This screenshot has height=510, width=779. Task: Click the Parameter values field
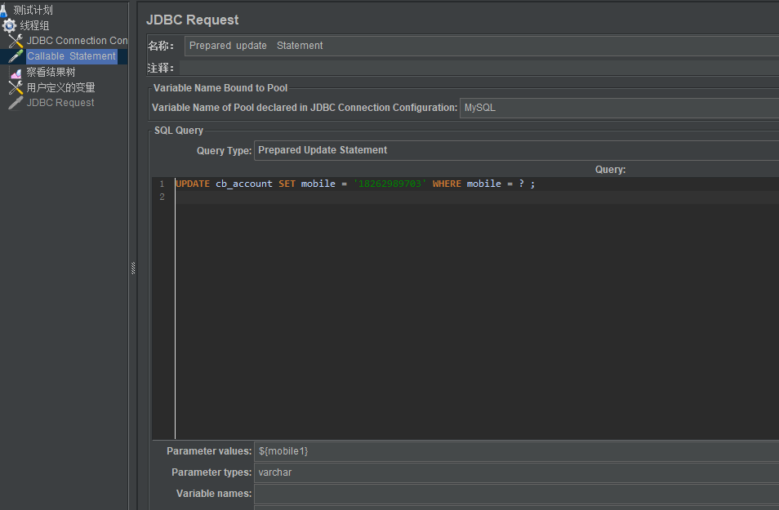click(x=516, y=451)
